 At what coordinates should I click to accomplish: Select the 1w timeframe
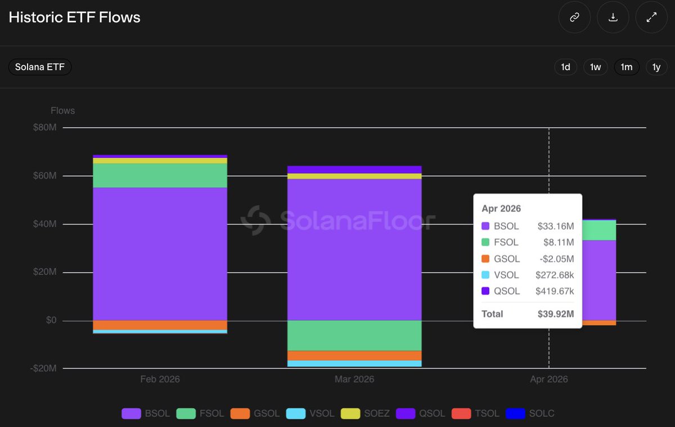coord(596,67)
